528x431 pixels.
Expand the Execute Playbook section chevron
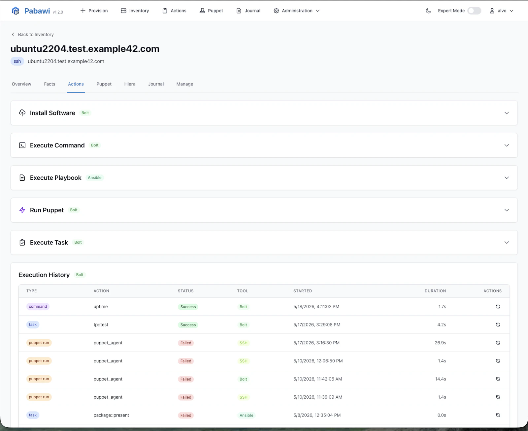[x=507, y=178]
